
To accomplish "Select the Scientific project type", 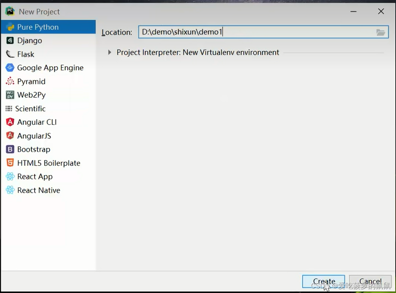I will pos(48,109).
